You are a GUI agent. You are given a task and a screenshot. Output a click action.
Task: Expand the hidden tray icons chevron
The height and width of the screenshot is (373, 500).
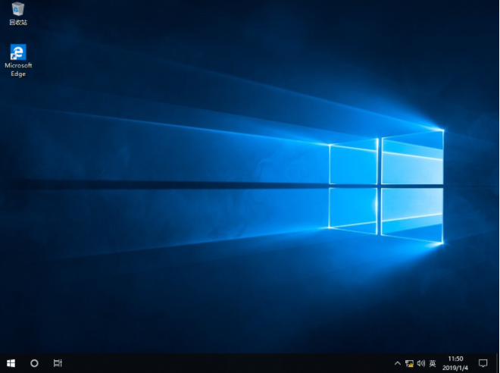tap(397, 364)
